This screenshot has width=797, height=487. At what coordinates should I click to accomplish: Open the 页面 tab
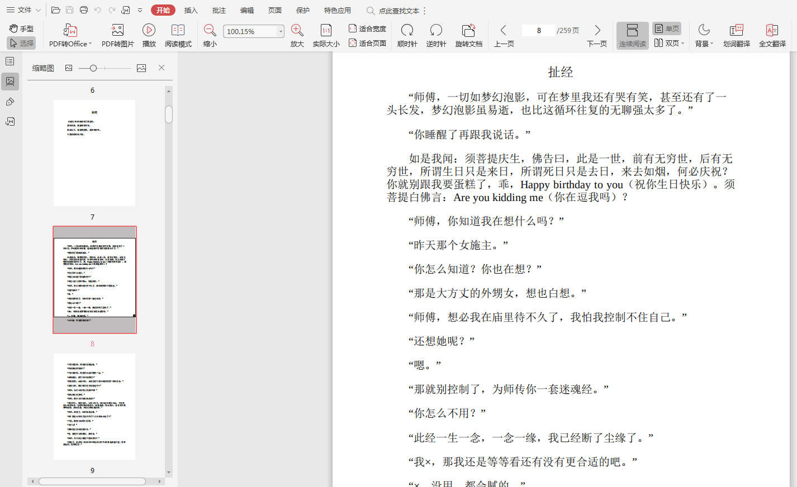point(275,10)
